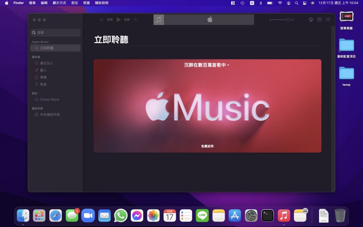363x227 pixels.
Task: Open Safari from the Dock
Action: pos(56,215)
